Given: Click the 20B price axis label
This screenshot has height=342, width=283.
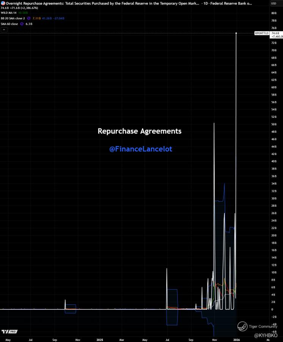Looking at the screenshot, I should pyautogui.click(x=274, y=235).
